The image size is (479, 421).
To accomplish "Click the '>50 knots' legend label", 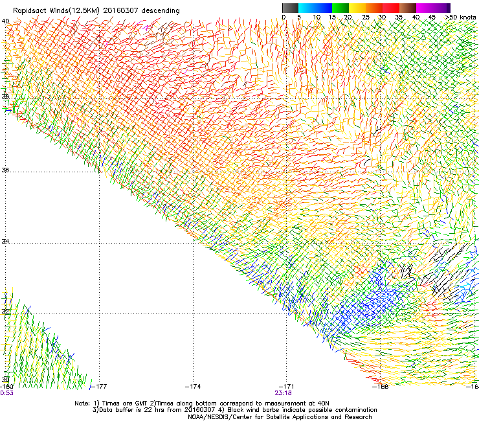I will [460, 17].
